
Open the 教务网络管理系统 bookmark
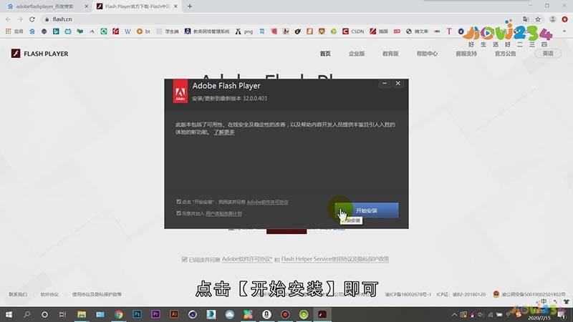[207, 31]
